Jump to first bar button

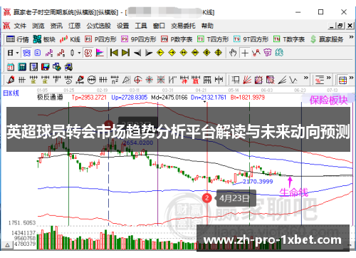(x=114, y=53)
